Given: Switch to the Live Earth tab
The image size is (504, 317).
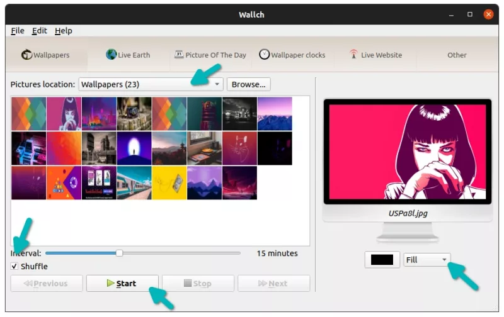Looking at the screenshot, I should [128, 55].
